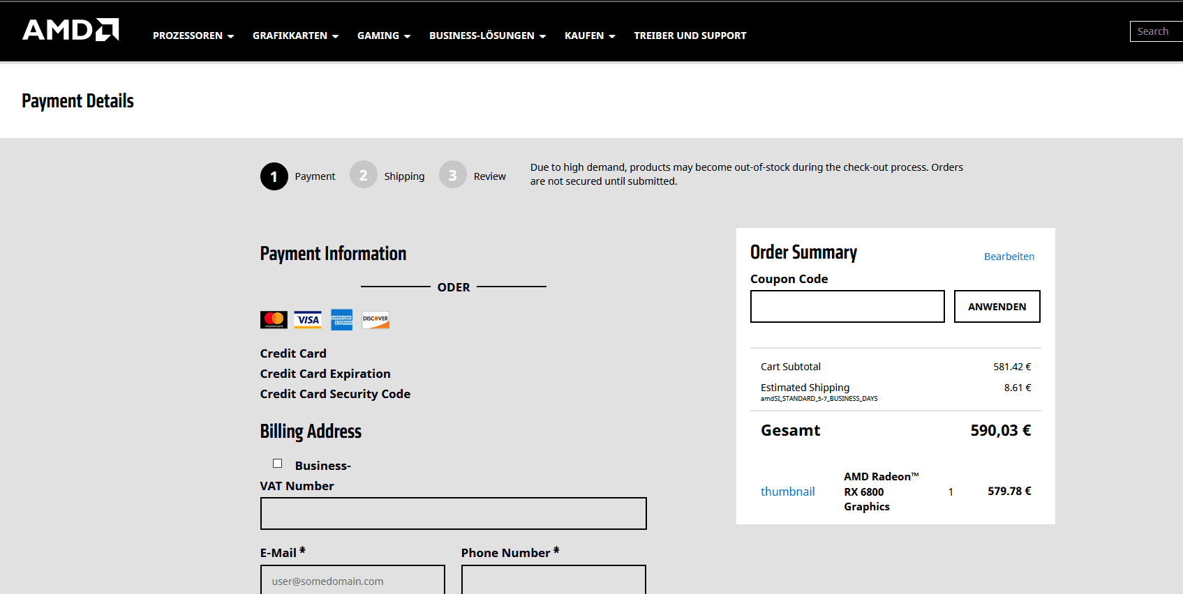Click the Bearbeiten link
Image resolution: width=1183 pixels, height=594 pixels.
pyautogui.click(x=1009, y=257)
